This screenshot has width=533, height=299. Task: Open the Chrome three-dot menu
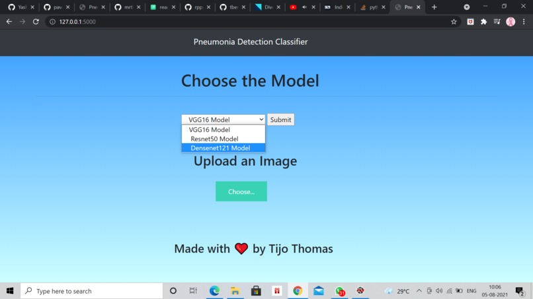(x=524, y=22)
